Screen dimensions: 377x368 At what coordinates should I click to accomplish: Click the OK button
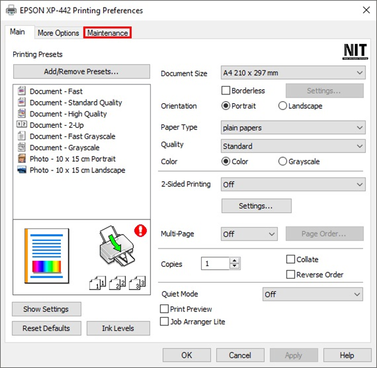click(x=187, y=355)
